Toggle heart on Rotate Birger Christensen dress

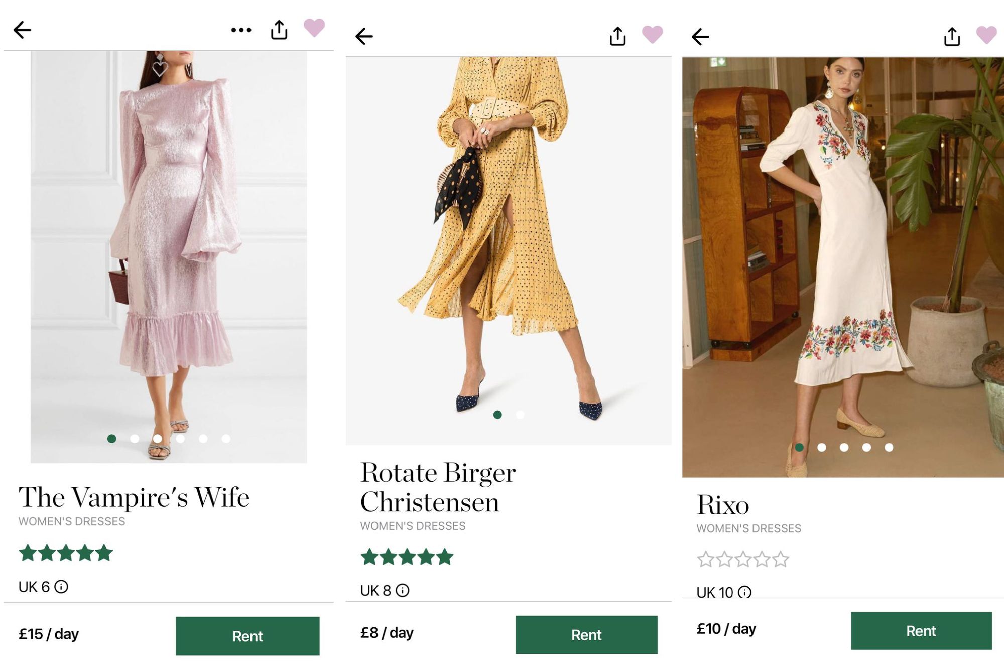coord(653,35)
